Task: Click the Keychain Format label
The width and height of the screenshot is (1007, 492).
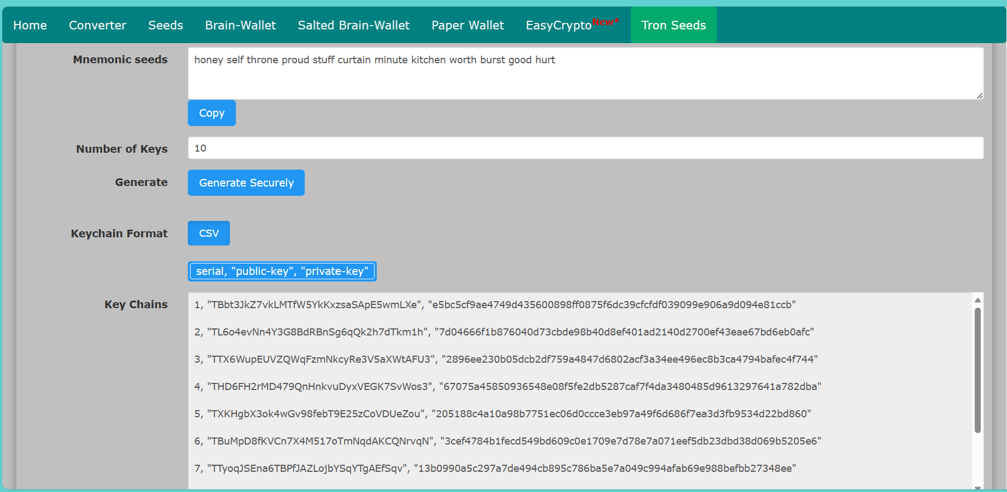Action: coord(119,233)
